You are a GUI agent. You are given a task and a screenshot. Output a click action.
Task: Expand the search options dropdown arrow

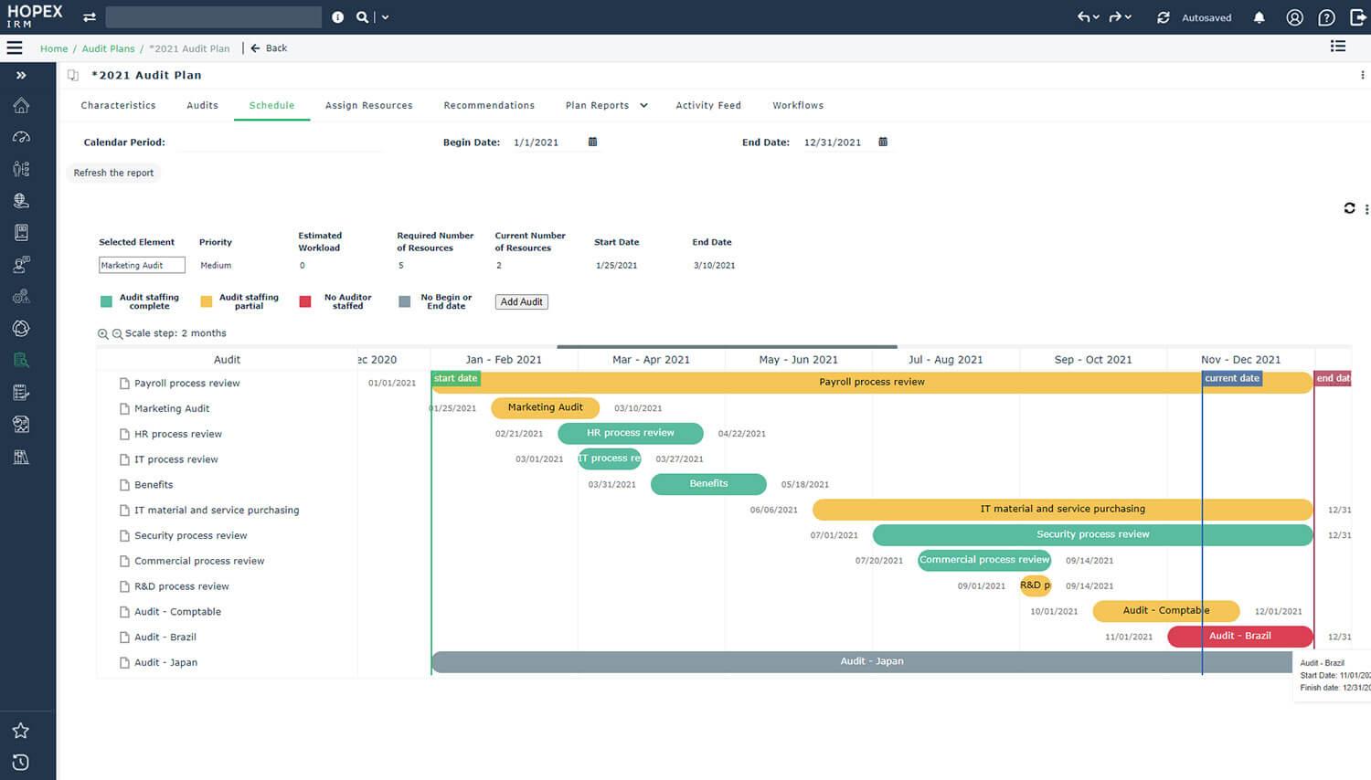click(x=386, y=17)
